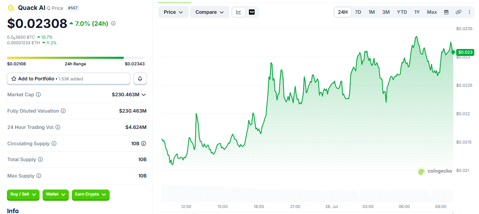The image size is (479, 214).
Task: Switch to the TradingView chart icon
Action: [x=252, y=12]
